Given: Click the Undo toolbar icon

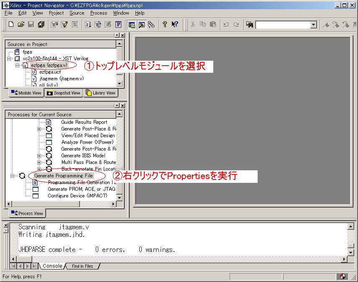Looking at the screenshot, I should point(226,24).
